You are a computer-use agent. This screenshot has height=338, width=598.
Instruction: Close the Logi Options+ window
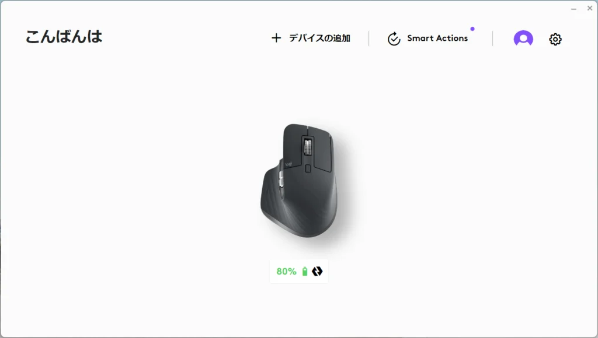point(590,8)
